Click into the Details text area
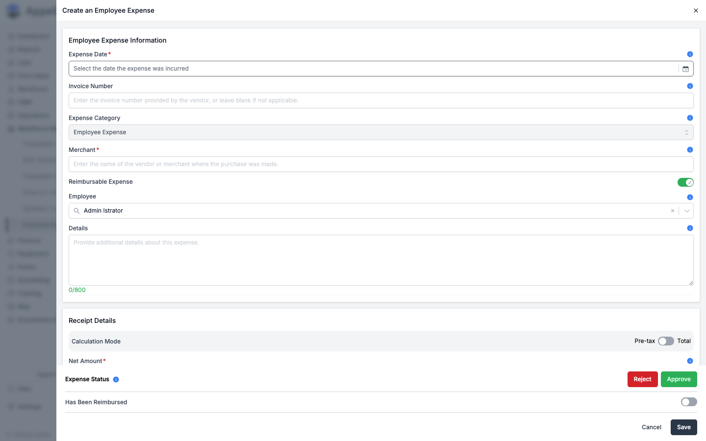706x441 pixels. click(x=381, y=260)
